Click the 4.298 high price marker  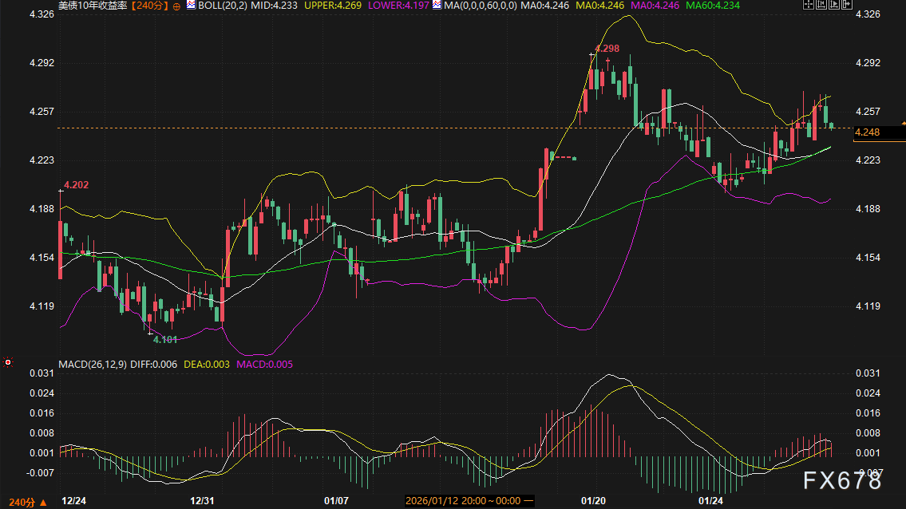(607, 49)
